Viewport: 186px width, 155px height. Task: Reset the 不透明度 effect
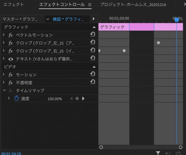93,82
